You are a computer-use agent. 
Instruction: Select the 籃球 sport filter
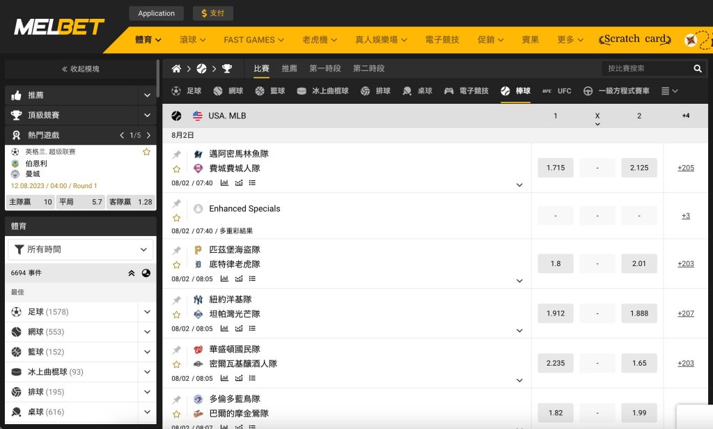click(x=270, y=91)
